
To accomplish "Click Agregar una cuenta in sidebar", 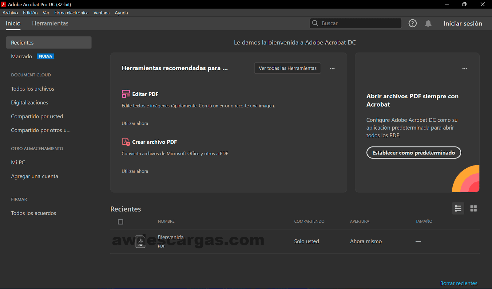I will [34, 176].
